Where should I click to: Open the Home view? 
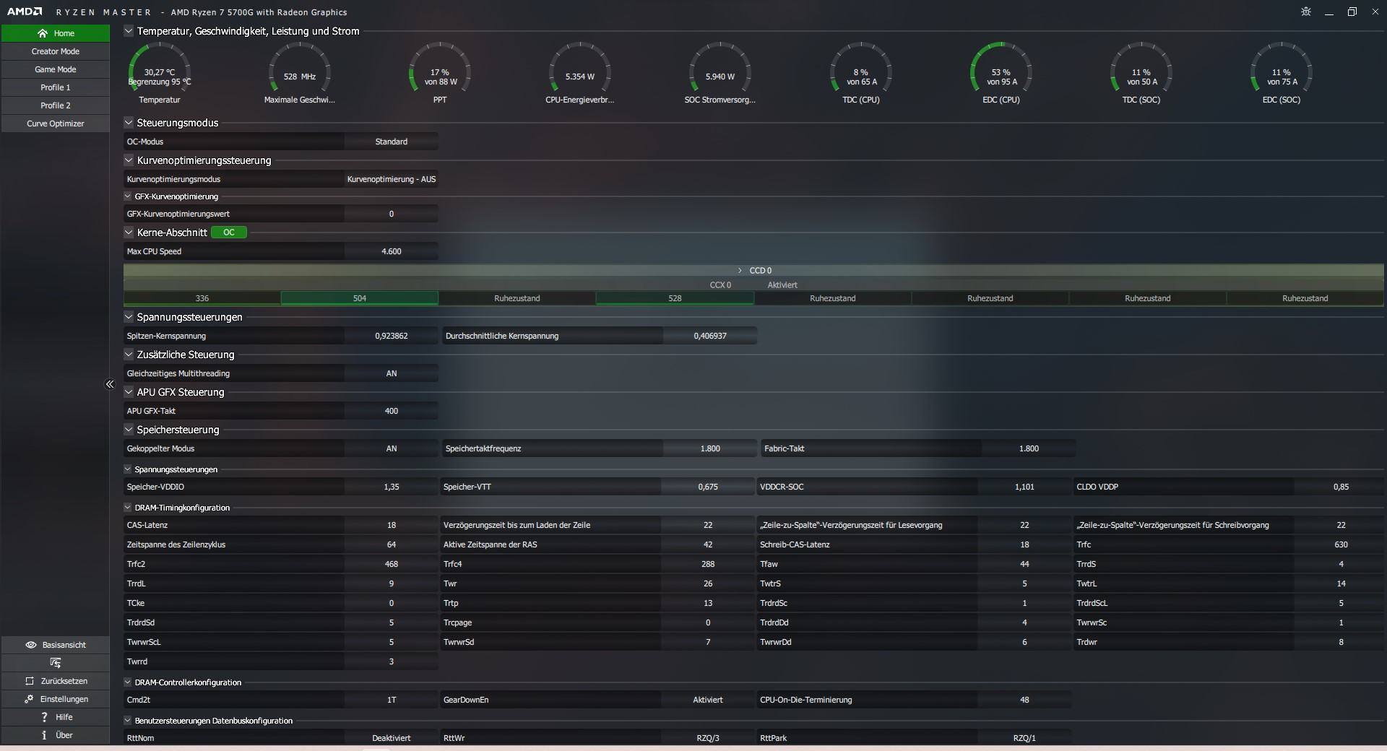click(x=56, y=33)
